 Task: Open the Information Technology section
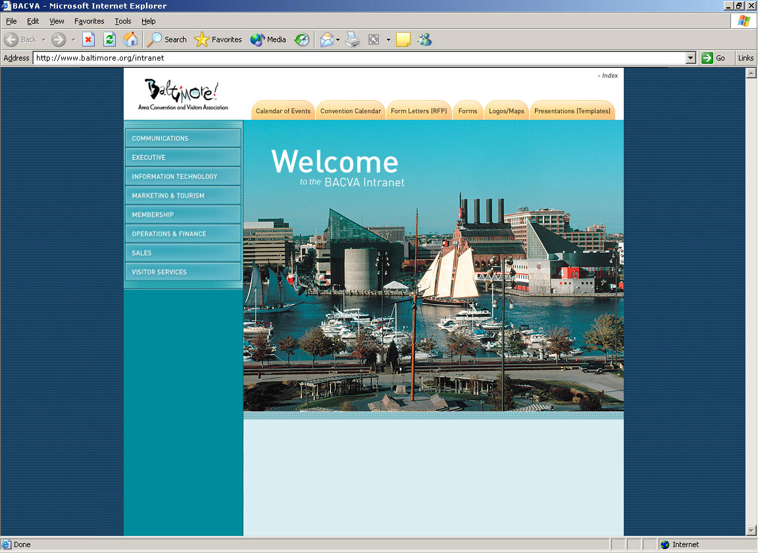[x=174, y=176]
